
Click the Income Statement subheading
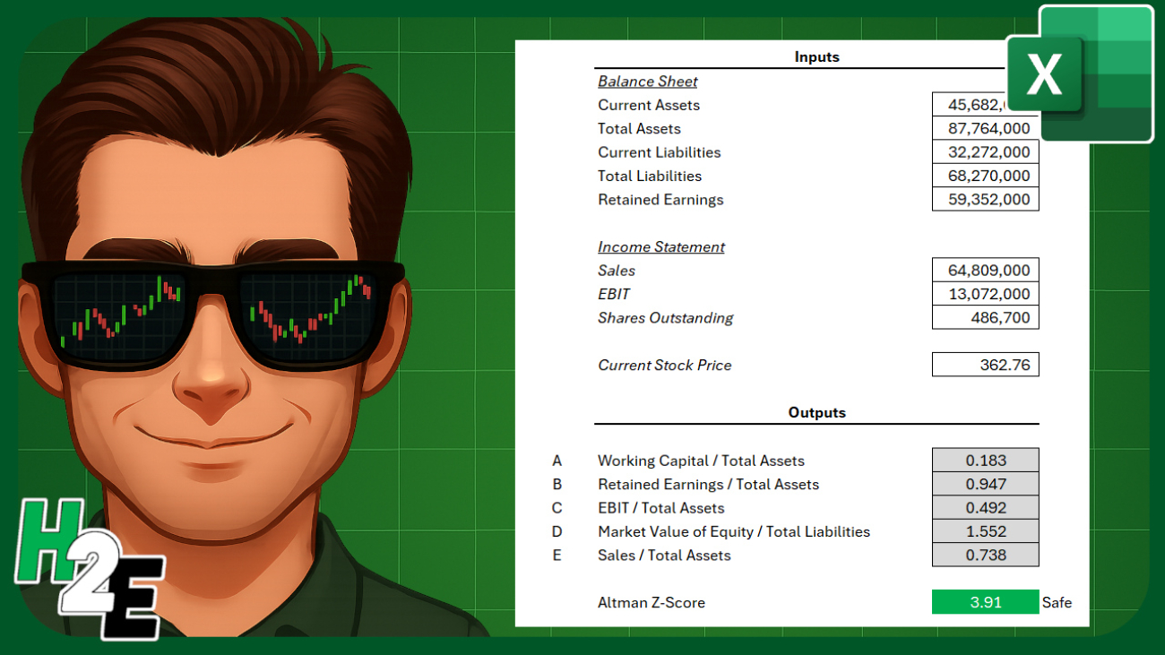[x=661, y=246]
